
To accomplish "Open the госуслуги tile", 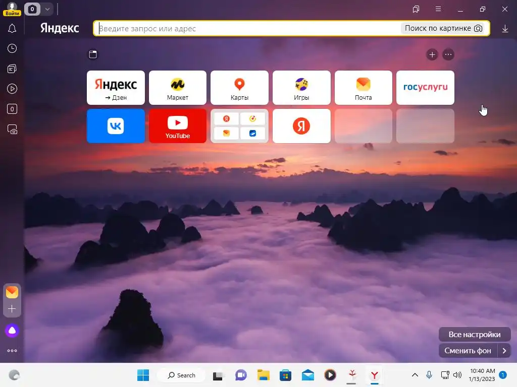I will click(x=425, y=88).
